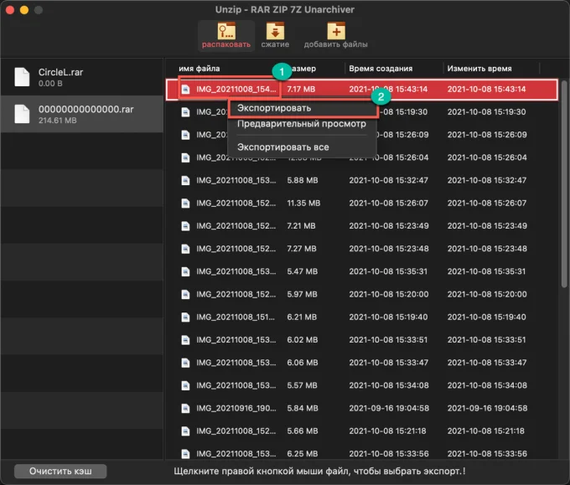The width and height of the screenshot is (570, 485).
Task: Select file row modified at 15:21:18
Action: (362, 431)
